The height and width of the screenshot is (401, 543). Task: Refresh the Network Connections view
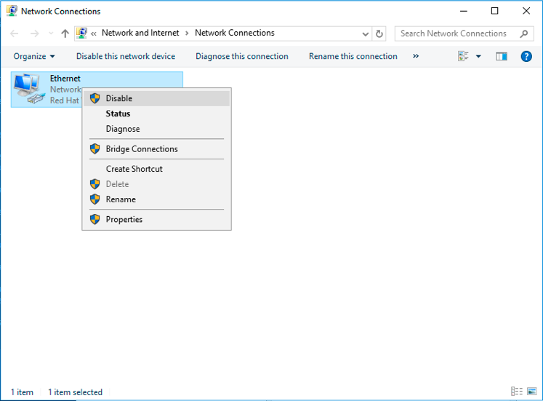point(379,33)
